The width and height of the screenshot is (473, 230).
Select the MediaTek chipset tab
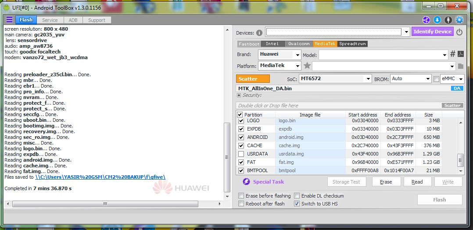(x=325, y=44)
